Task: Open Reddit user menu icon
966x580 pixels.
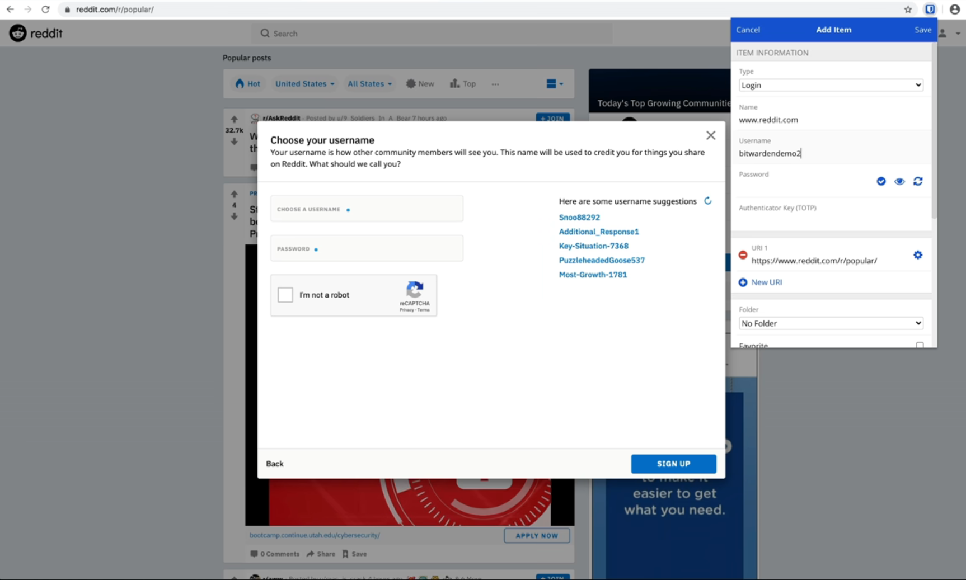Action: pyautogui.click(x=949, y=33)
